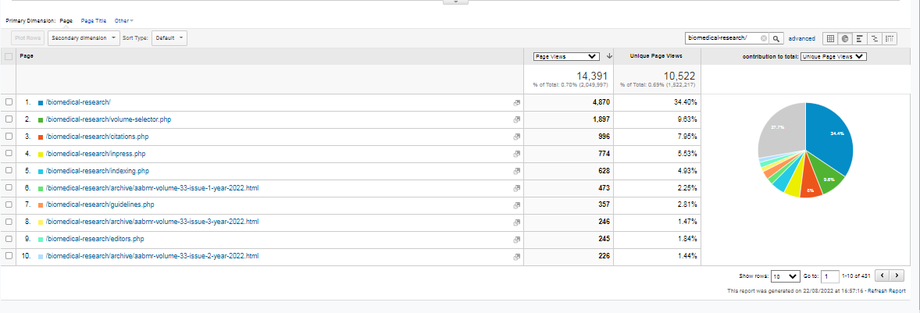
Task: Click the search magnifier icon
Action: 776,38
